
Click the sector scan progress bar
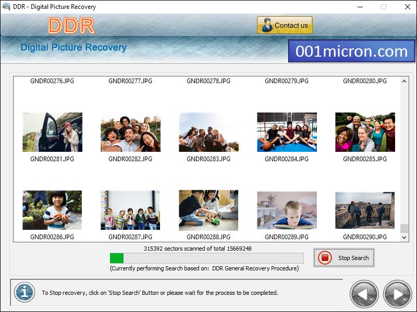206,257
